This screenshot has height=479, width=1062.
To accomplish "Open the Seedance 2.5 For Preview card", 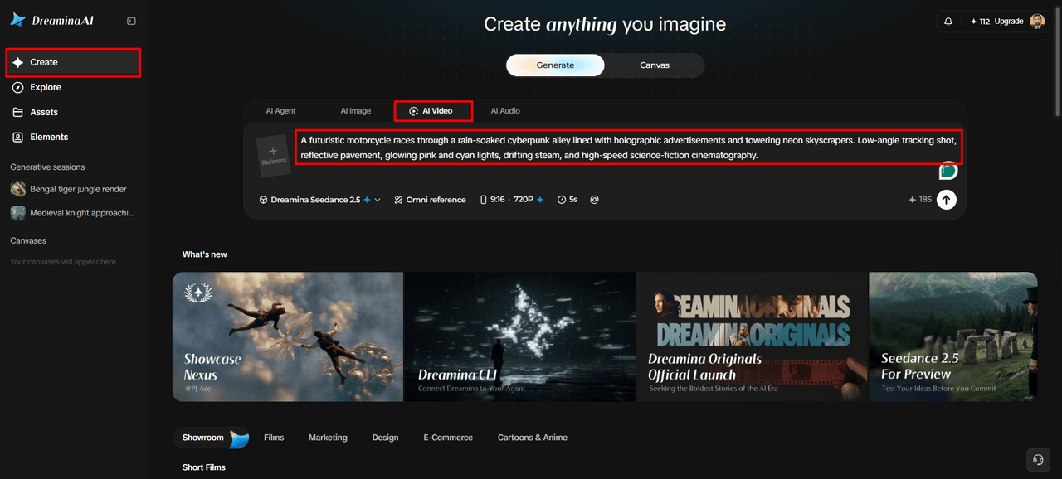I will (x=953, y=336).
